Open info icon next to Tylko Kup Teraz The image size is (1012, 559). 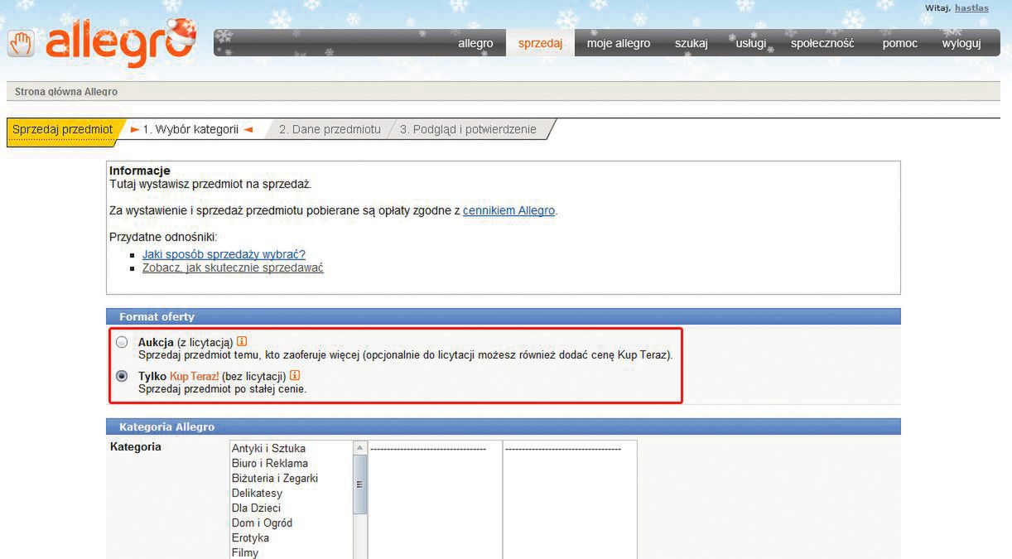(x=295, y=376)
